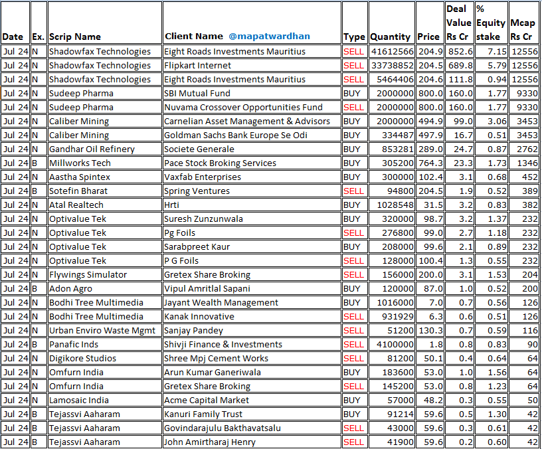
Task: Select the Sotefin Bharat scrip cell
Action: [x=105, y=191]
